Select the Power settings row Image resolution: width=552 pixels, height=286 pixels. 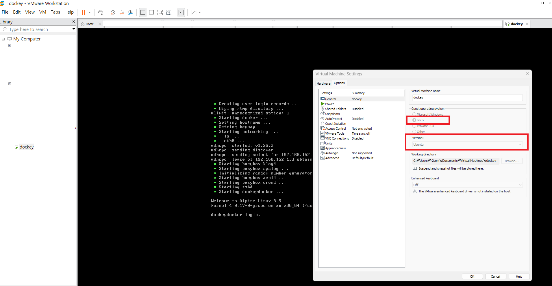click(362, 104)
